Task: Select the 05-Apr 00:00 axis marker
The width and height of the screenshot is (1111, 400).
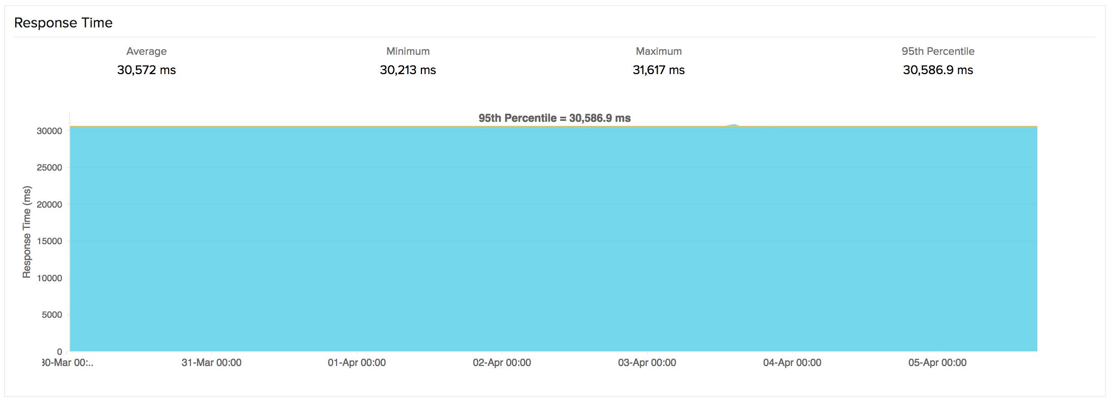Action: [937, 363]
